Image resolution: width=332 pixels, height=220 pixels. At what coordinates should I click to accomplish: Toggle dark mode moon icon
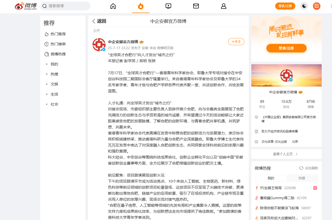point(304,6)
